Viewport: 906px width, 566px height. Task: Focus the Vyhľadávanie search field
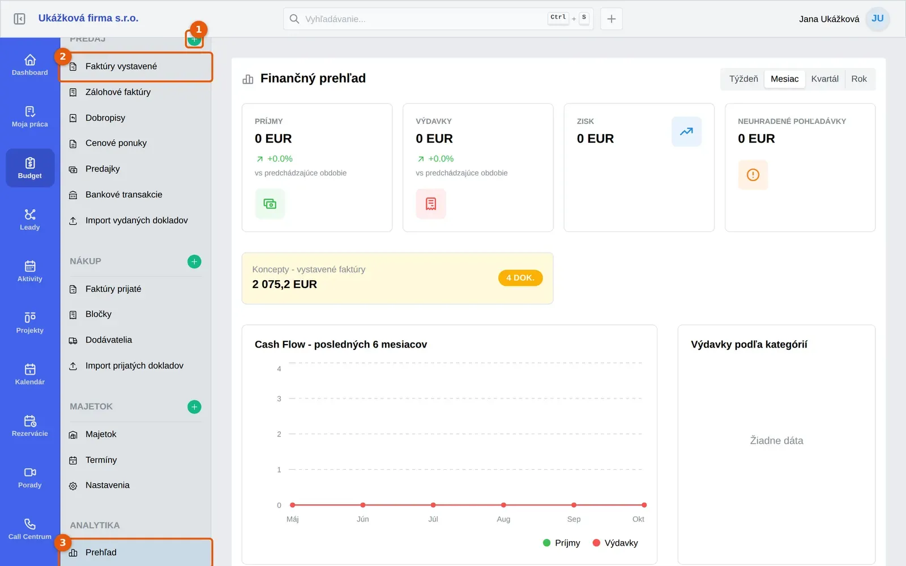pyautogui.click(x=438, y=19)
